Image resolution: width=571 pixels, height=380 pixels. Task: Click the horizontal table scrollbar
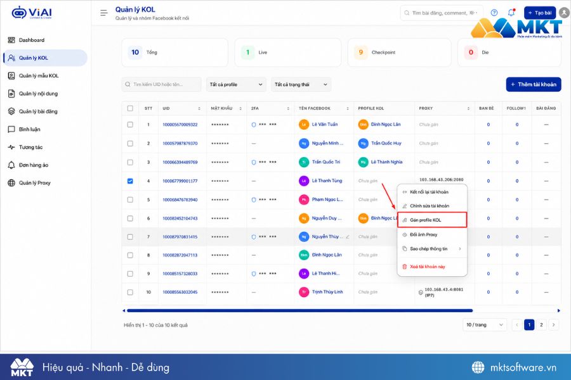299,310
